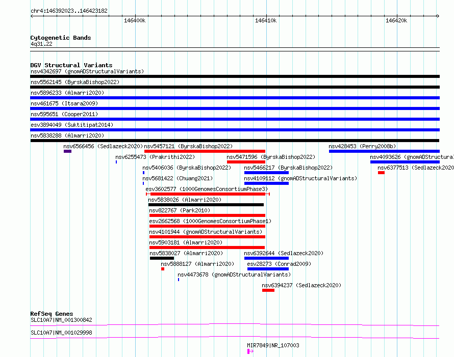Select the SLC10A7 NM_001029998 gene label
Viewport: 454px width, 357px height.
pyautogui.click(x=61, y=333)
